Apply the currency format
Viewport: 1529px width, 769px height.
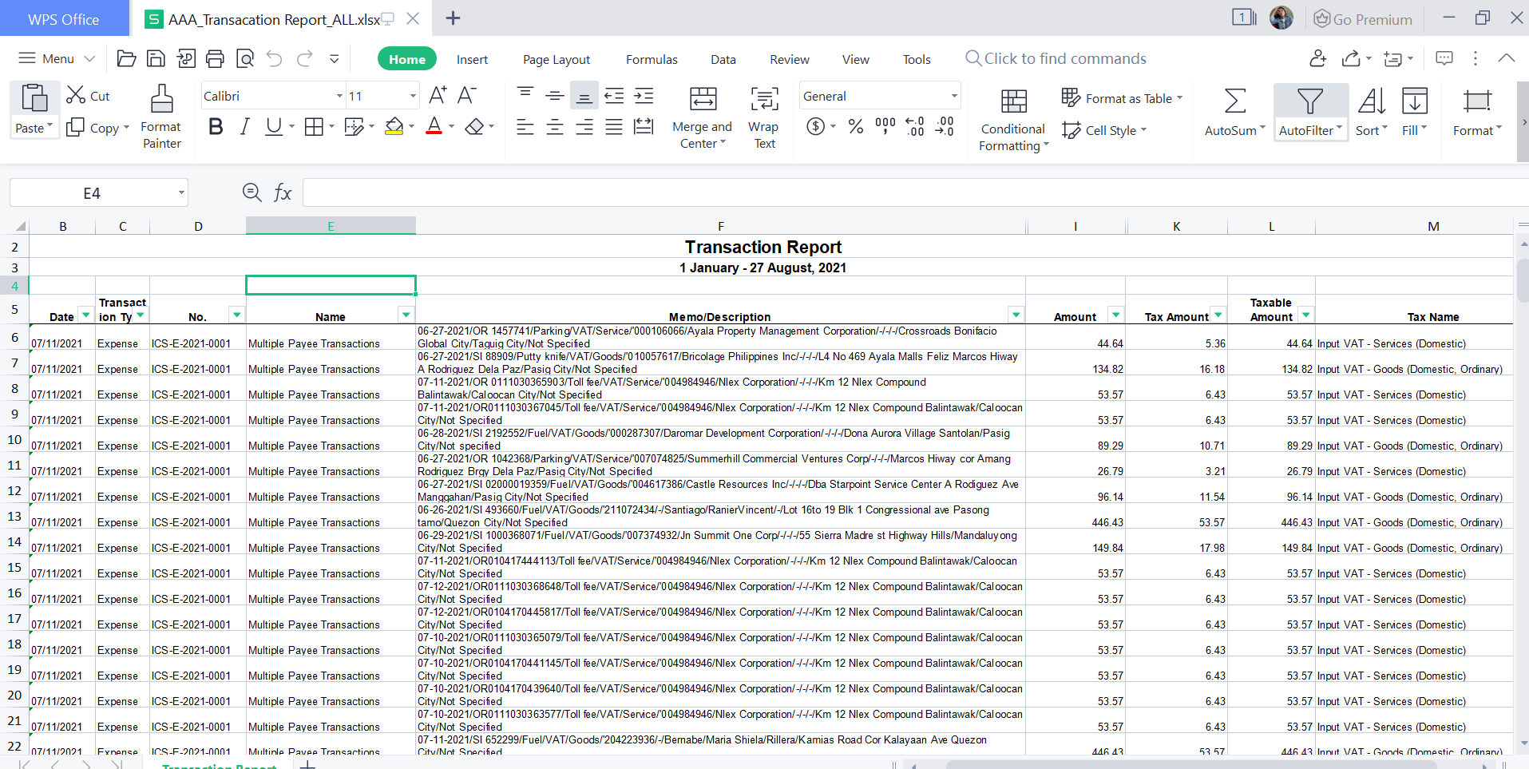click(x=816, y=127)
